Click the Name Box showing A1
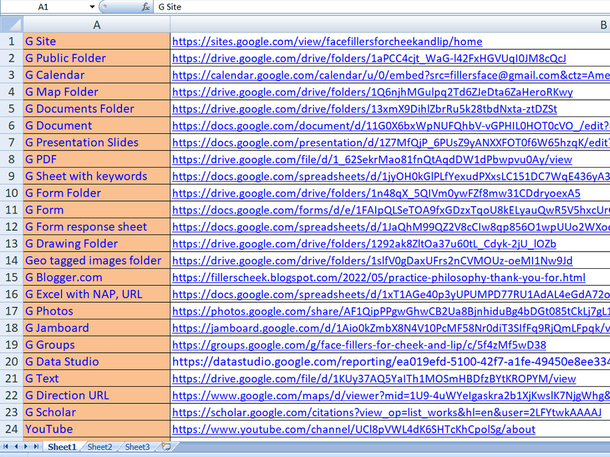Screen dimensions: 610x457 (43, 7)
